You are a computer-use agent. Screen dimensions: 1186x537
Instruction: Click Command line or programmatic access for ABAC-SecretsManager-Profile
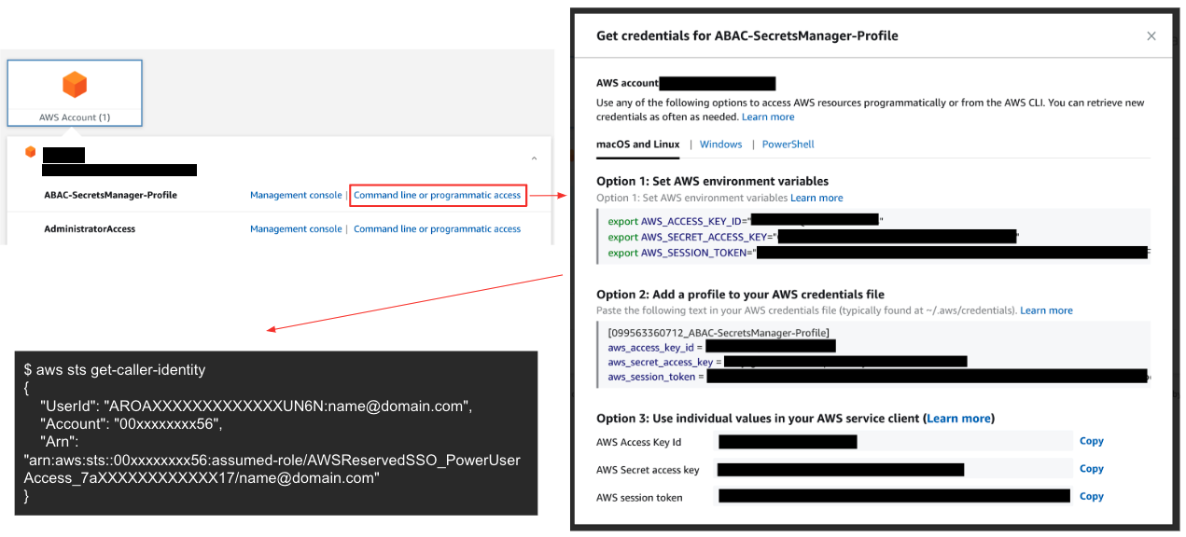(438, 195)
